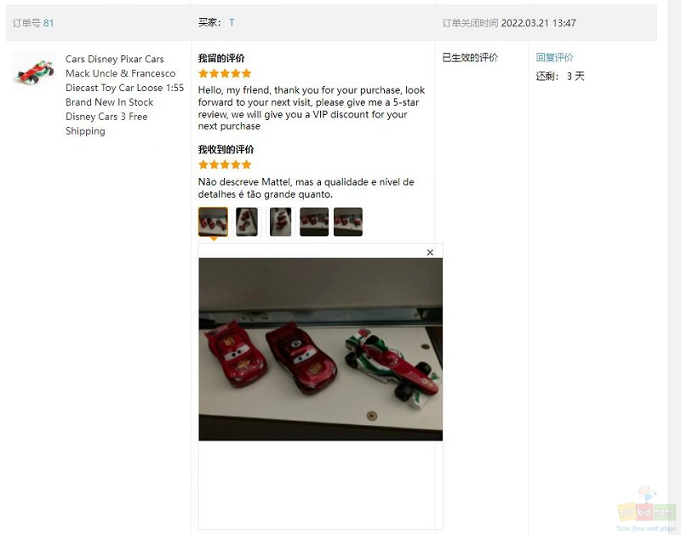Show the fourth review photo thumbnail
681x535 pixels.
coord(314,221)
